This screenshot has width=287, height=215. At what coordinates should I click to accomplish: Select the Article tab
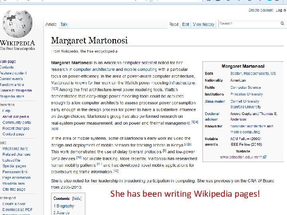point(51,24)
